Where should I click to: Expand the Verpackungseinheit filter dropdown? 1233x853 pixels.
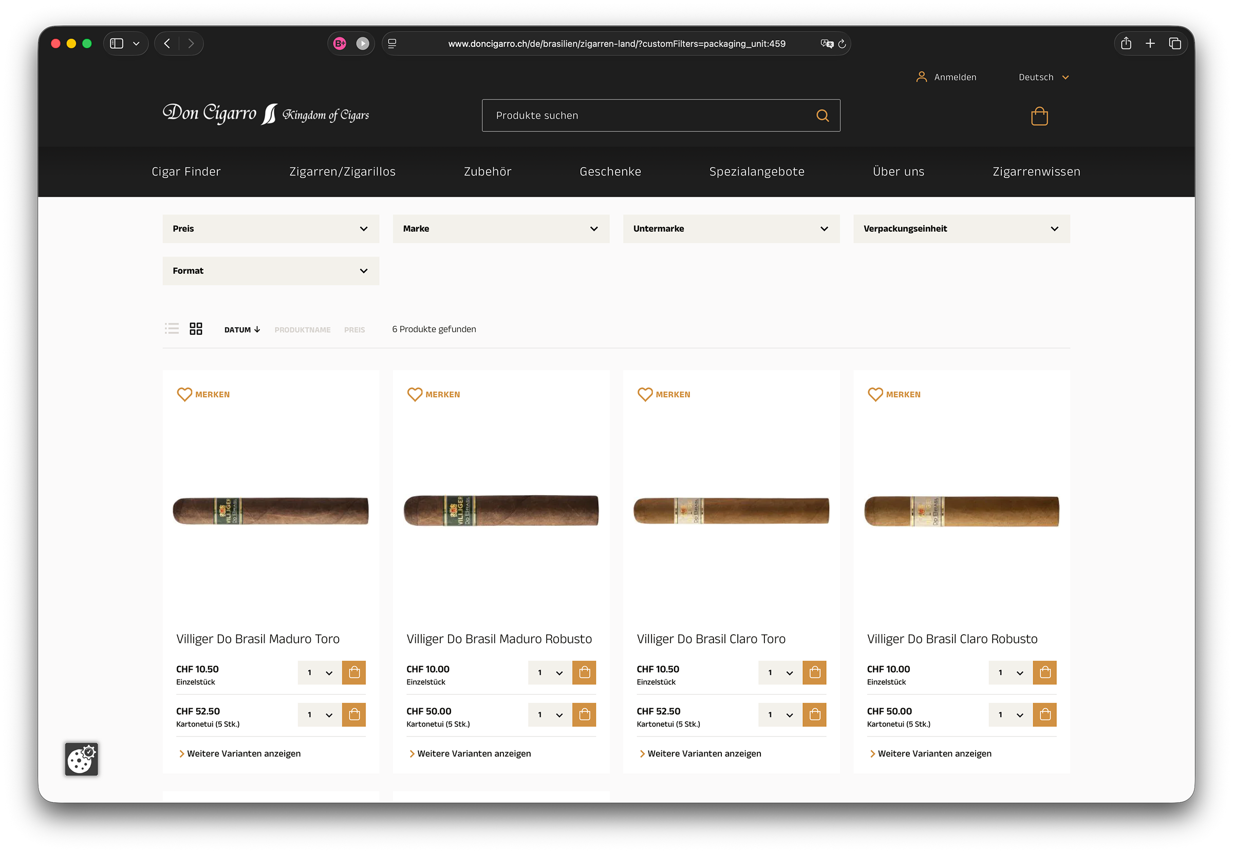click(961, 229)
